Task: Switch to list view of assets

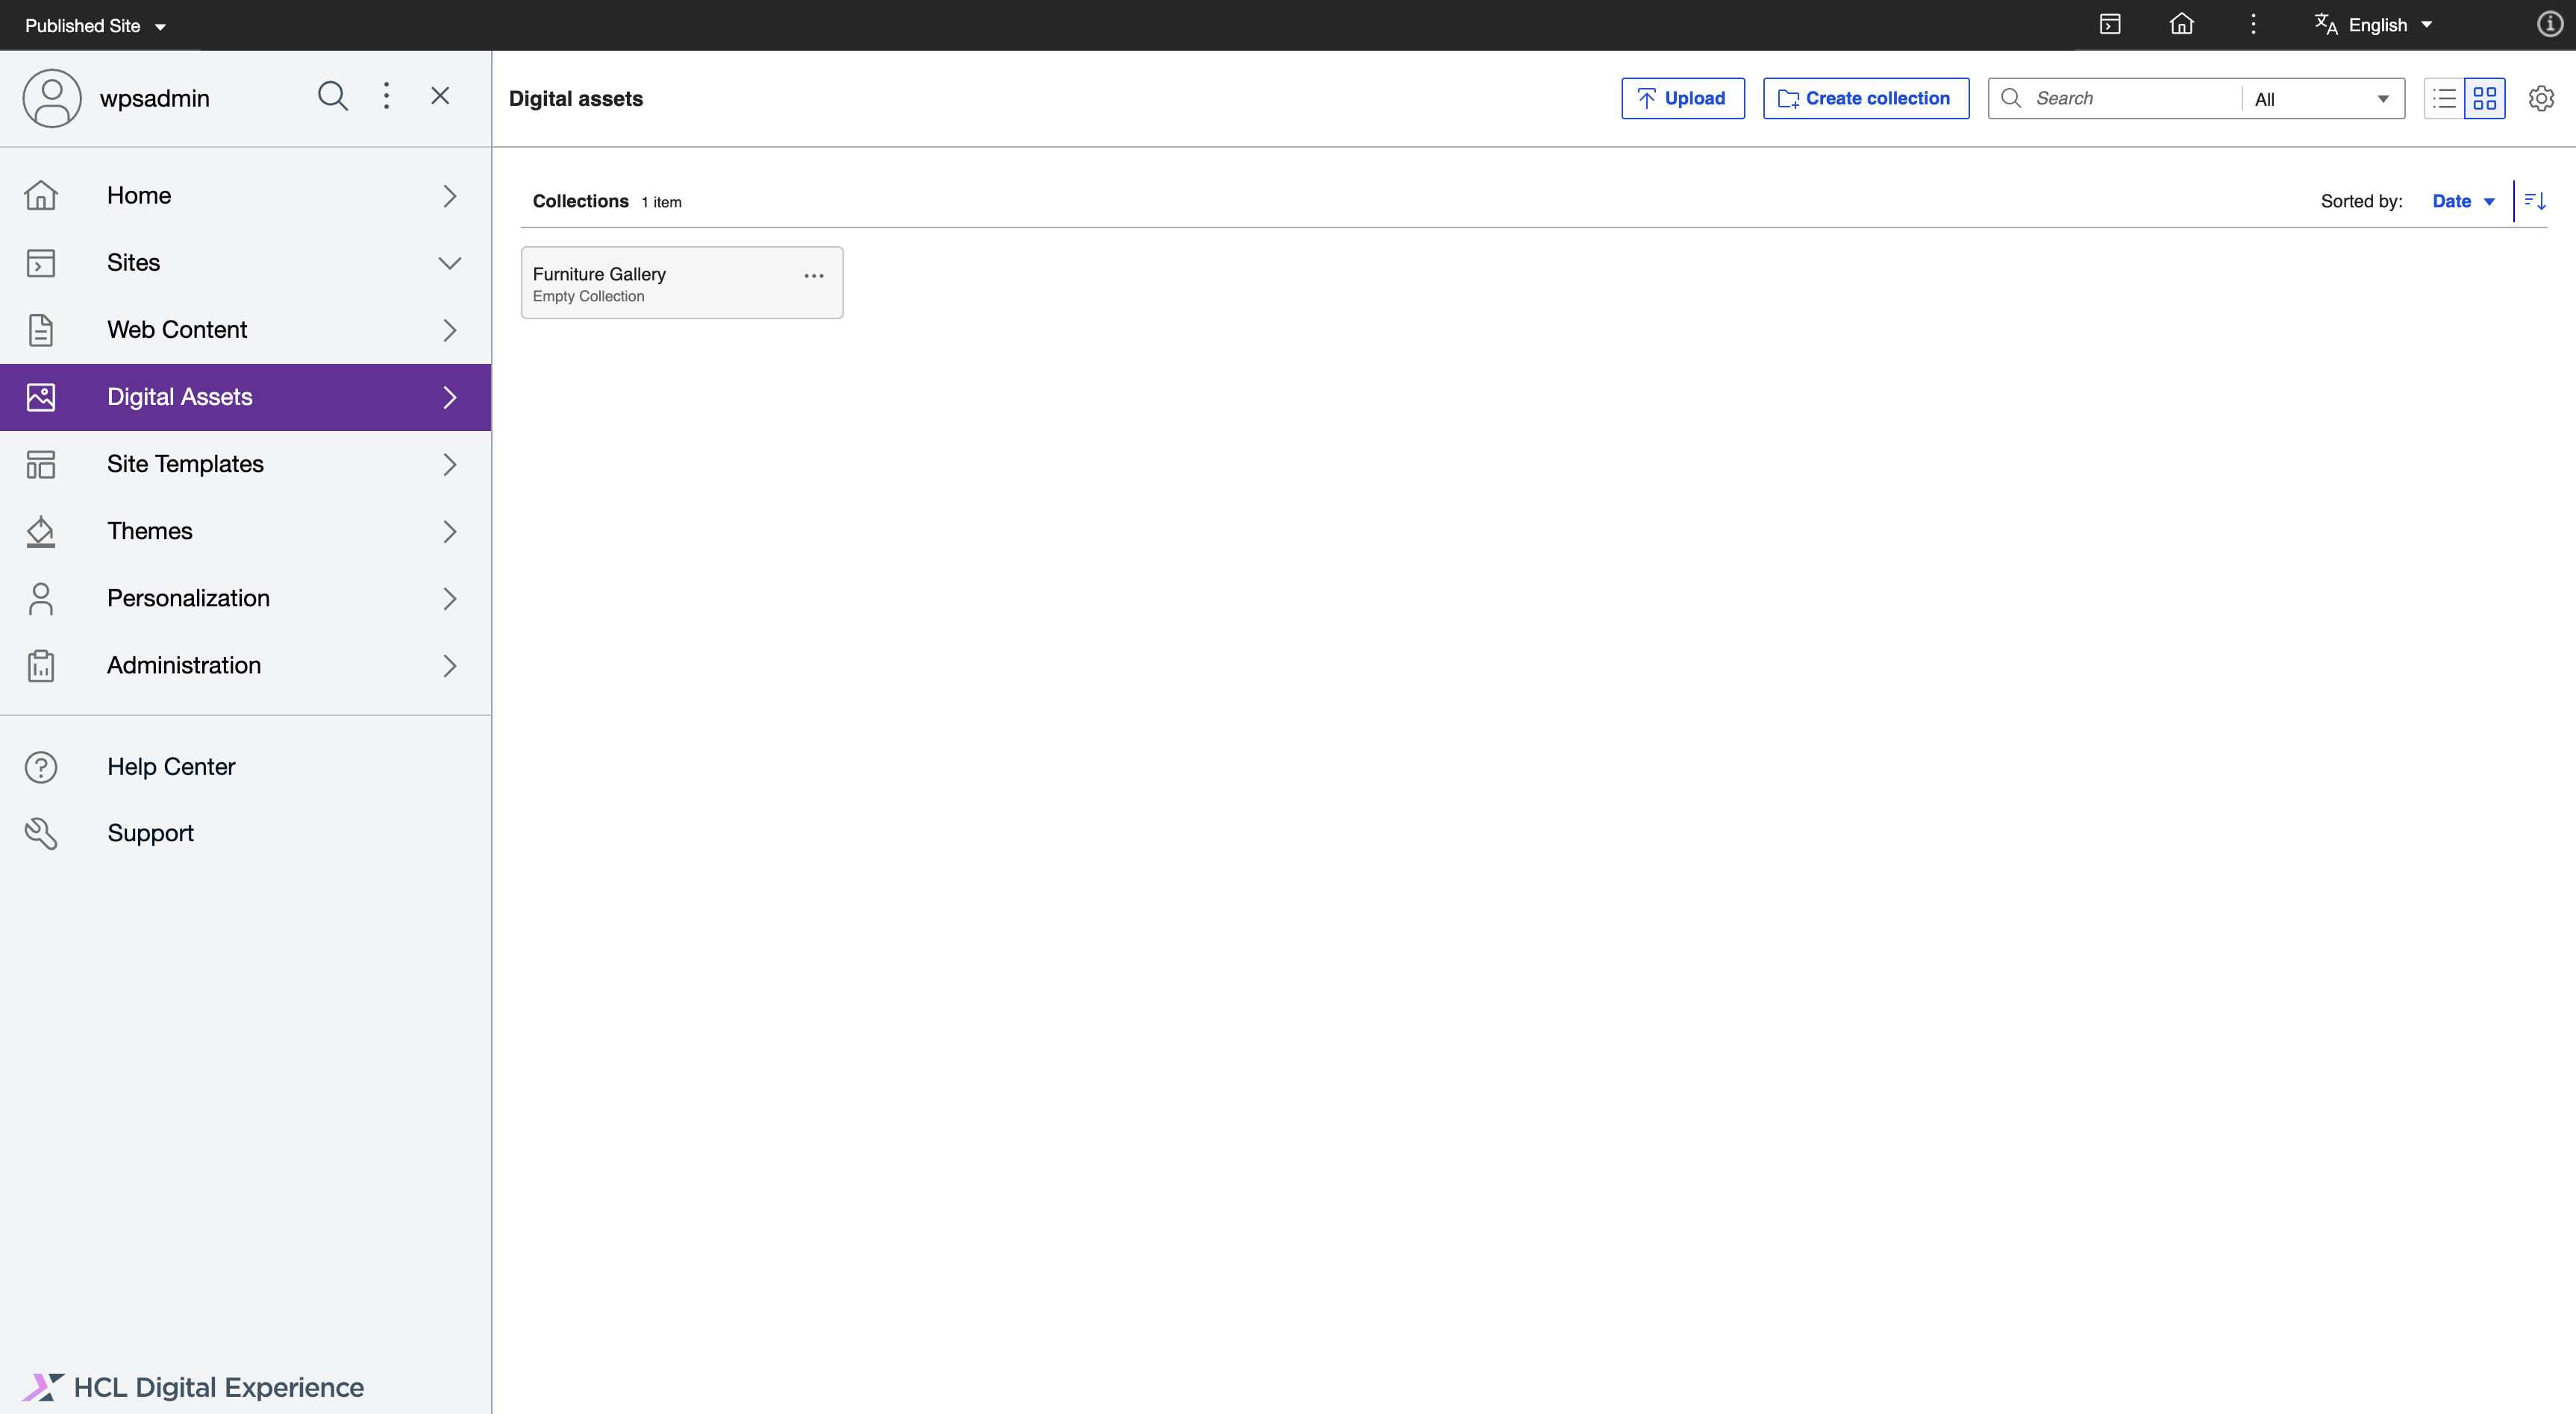Action: (x=2443, y=98)
